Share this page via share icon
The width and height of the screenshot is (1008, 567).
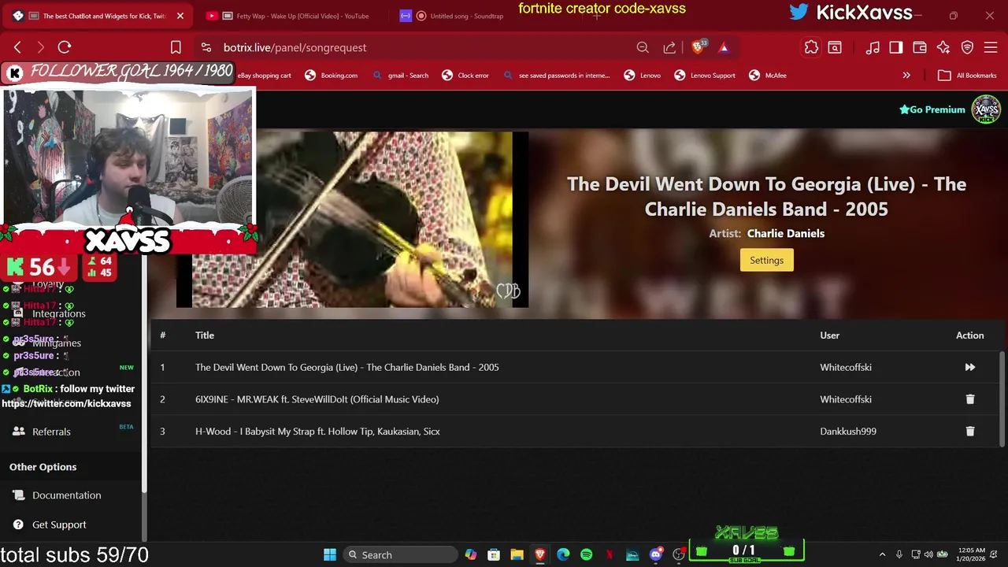[669, 47]
